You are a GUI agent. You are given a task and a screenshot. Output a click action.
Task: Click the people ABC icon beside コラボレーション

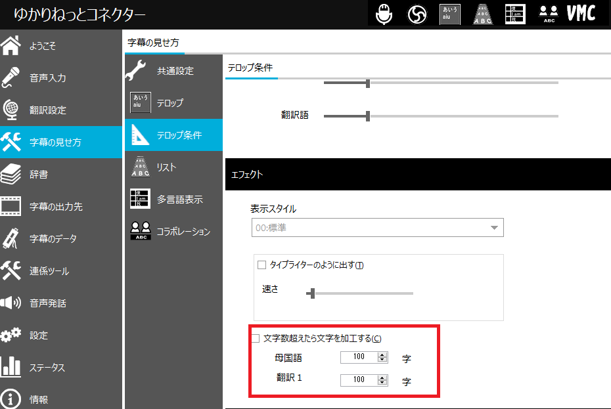point(141,230)
